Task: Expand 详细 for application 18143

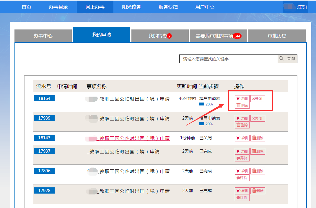Action: point(242,138)
